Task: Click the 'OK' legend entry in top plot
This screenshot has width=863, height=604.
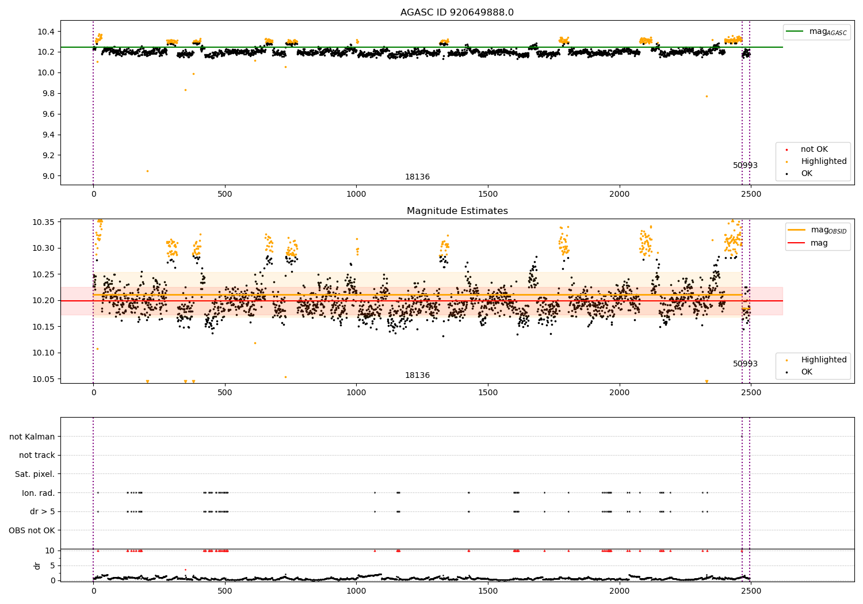Action: tap(800, 174)
